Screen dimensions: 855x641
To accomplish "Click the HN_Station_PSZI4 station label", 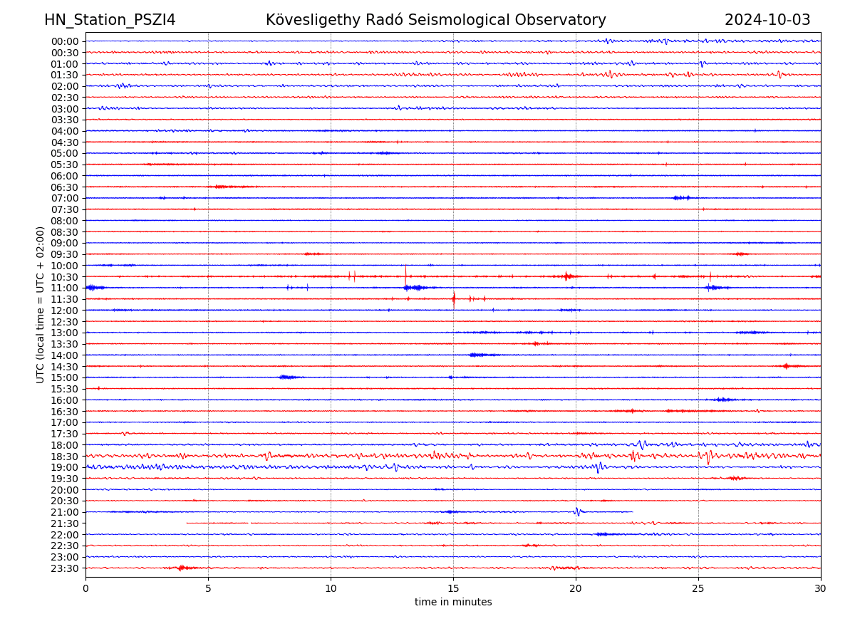I will [x=110, y=21].
